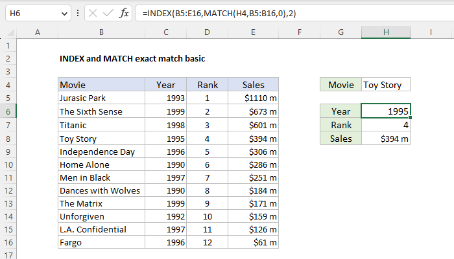Select row 2 header
This screenshot has width=454, height=259.
[x=8, y=59]
